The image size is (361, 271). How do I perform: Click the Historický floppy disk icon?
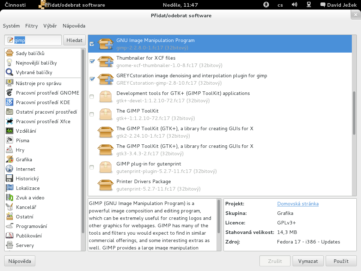(x=10, y=178)
